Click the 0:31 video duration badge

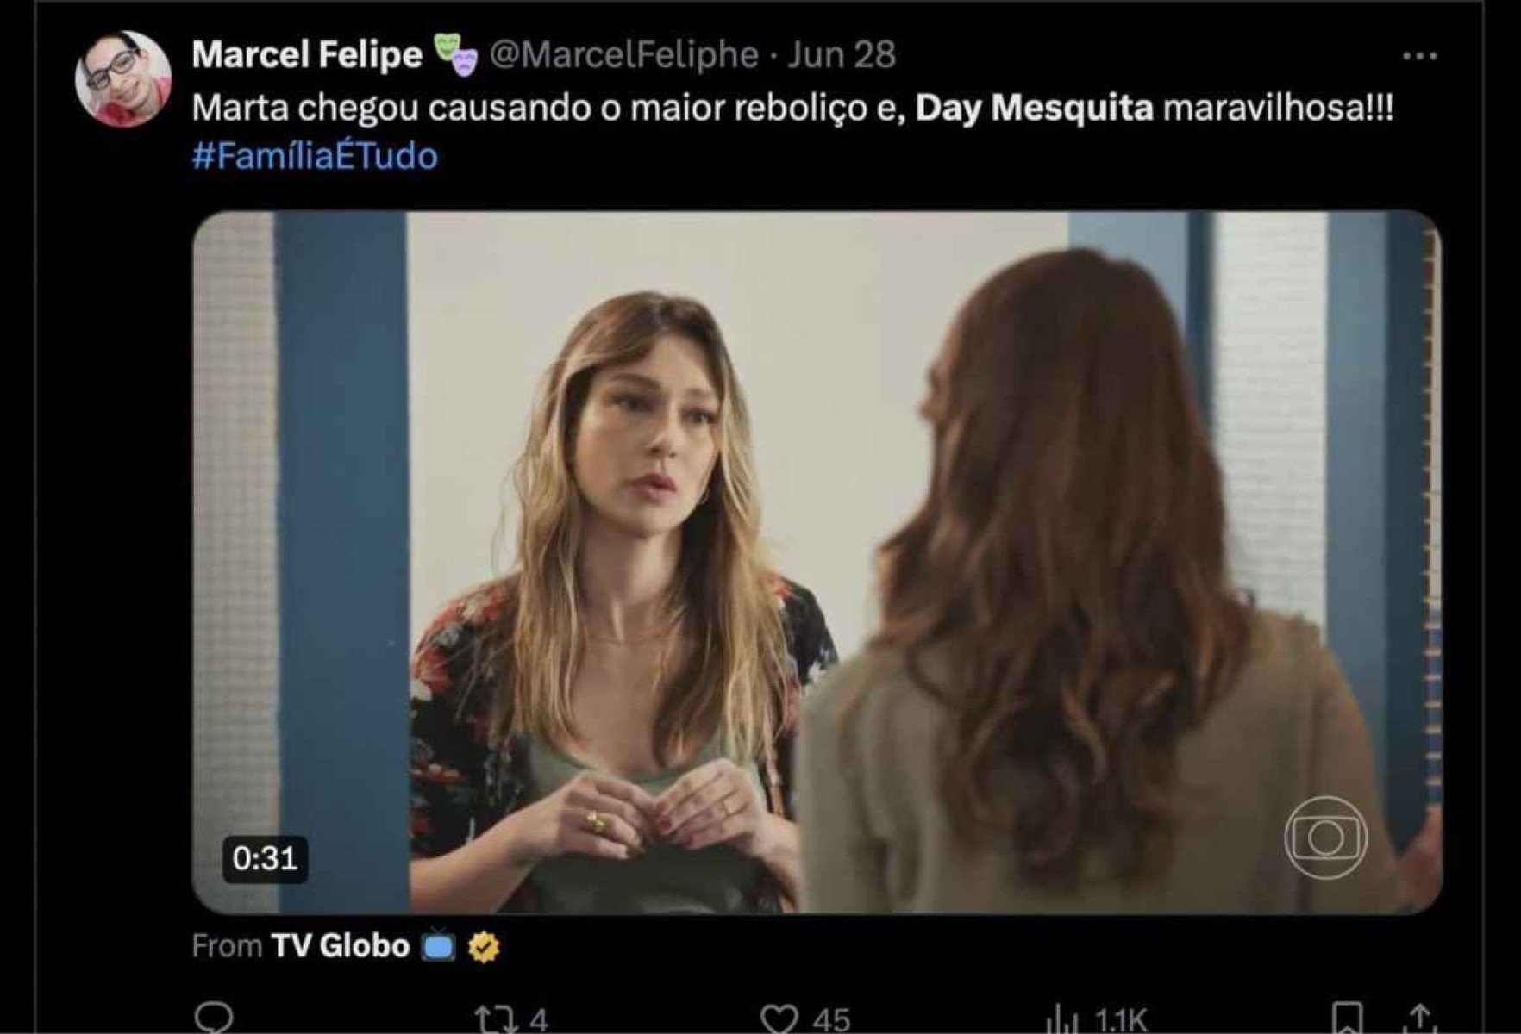[265, 858]
